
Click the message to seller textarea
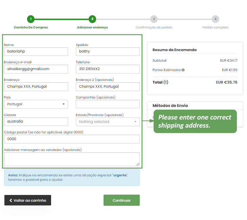(x=72, y=159)
